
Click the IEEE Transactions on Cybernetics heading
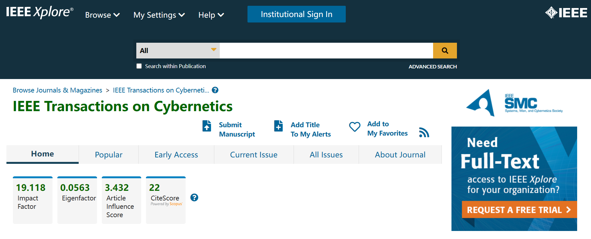tap(123, 106)
